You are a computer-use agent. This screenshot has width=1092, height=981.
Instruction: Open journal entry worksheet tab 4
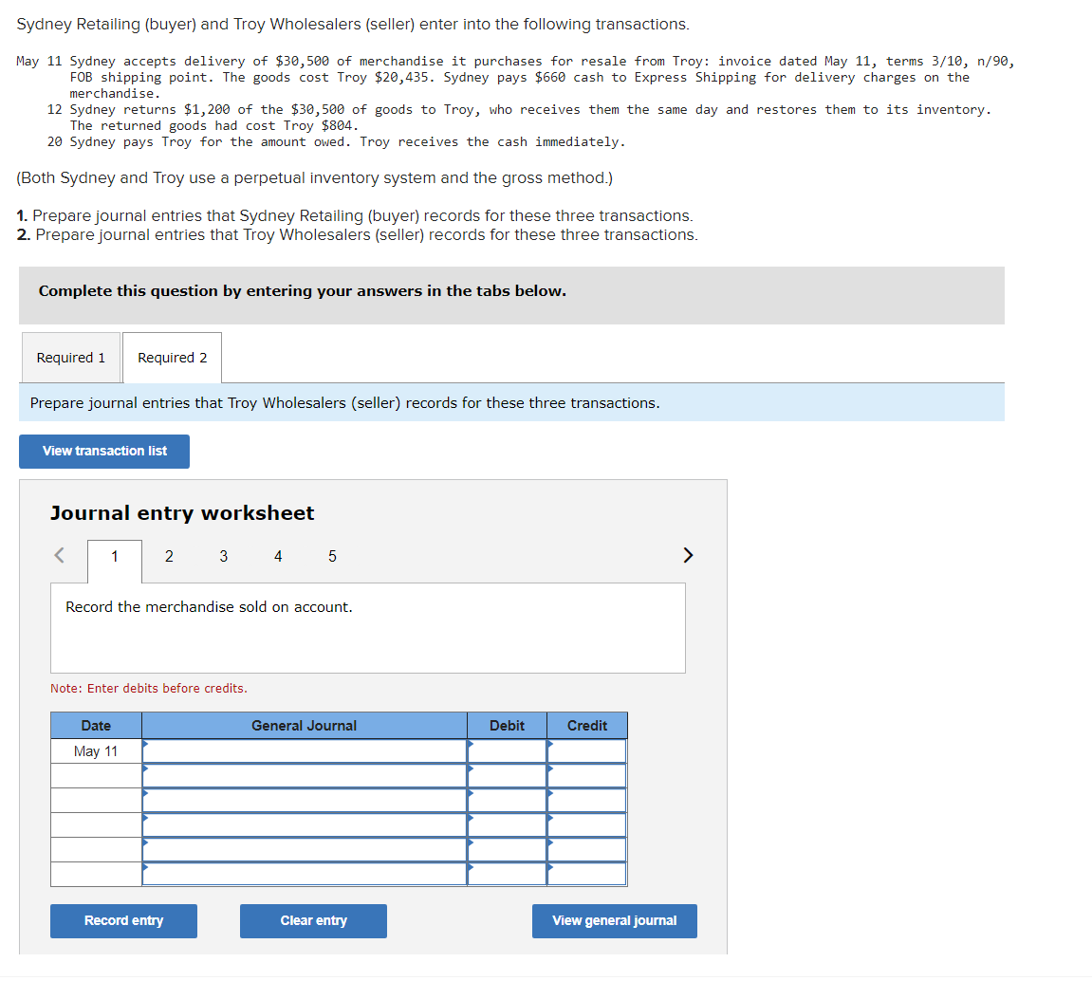tap(278, 557)
